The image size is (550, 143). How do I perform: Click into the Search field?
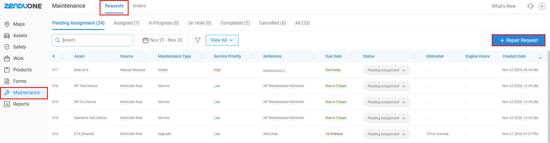click(92, 40)
